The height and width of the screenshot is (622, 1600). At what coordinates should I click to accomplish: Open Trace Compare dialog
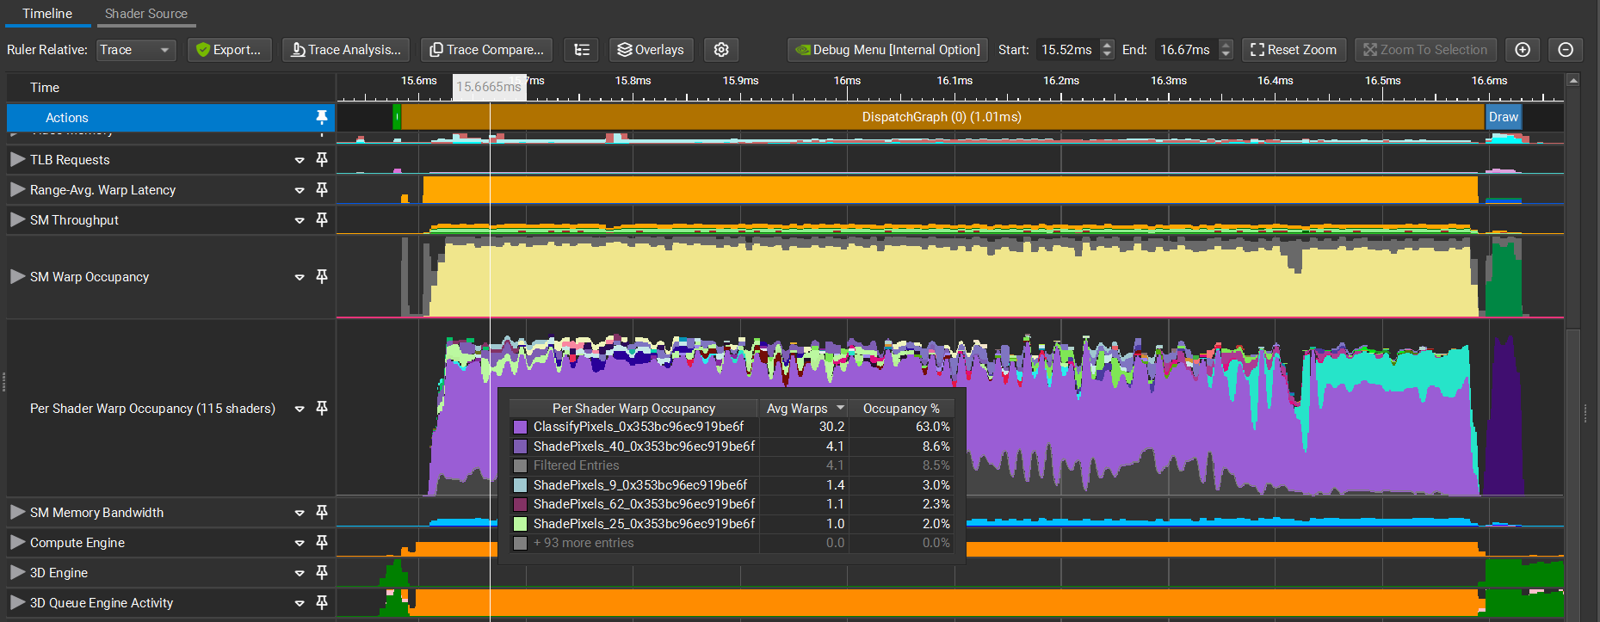click(487, 50)
